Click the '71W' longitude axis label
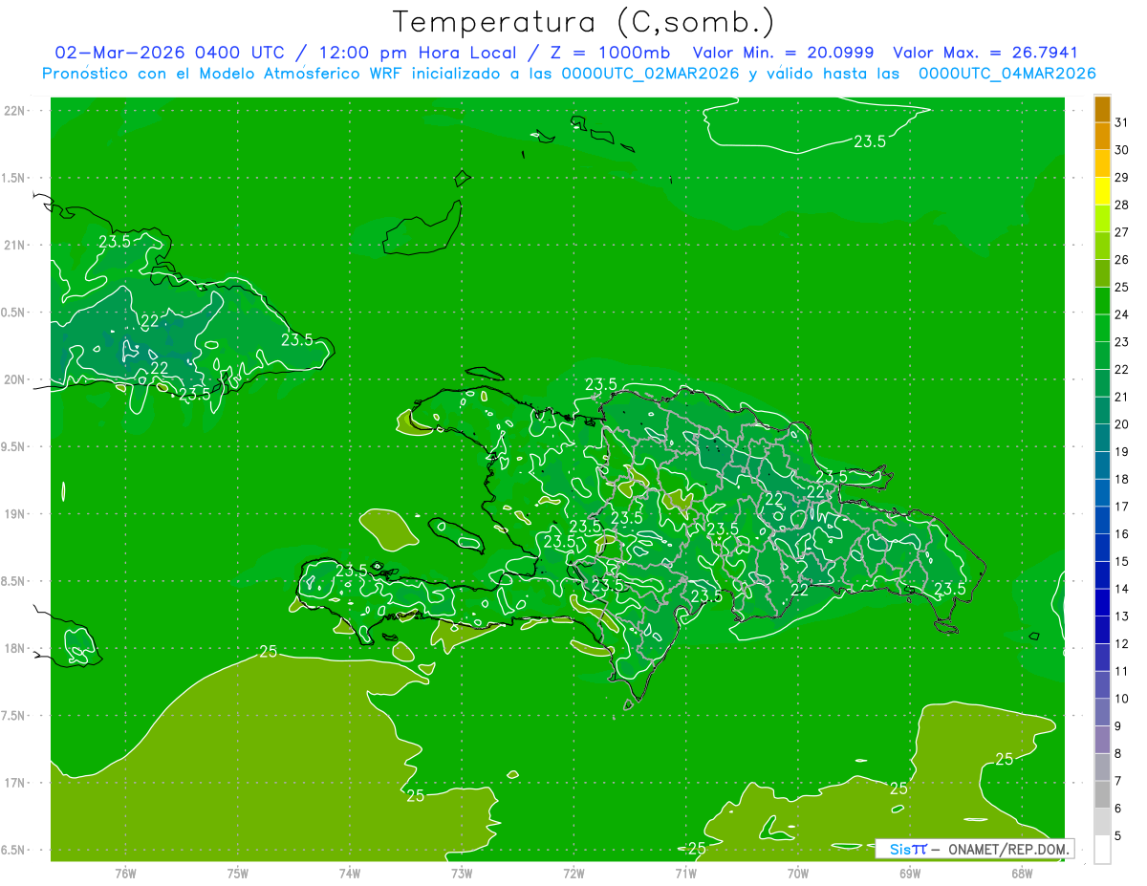This screenshot has height=886, width=1147. tap(685, 873)
